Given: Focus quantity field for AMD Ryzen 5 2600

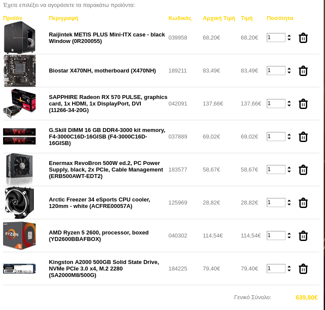Looking at the screenshot, I should click(x=276, y=236).
